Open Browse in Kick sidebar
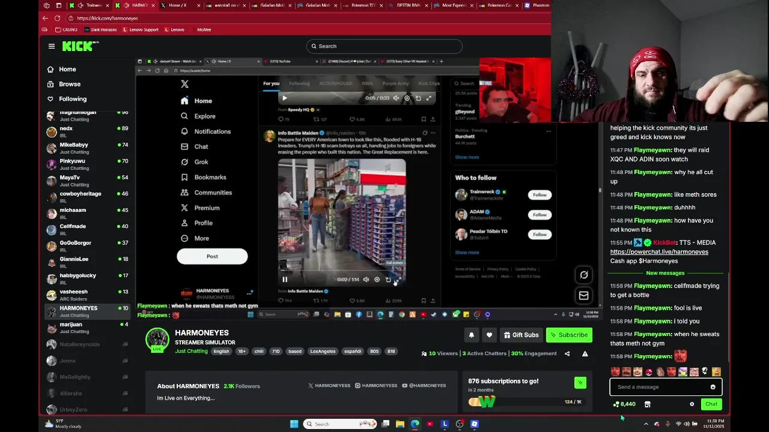The height and width of the screenshot is (432, 769). [70, 84]
